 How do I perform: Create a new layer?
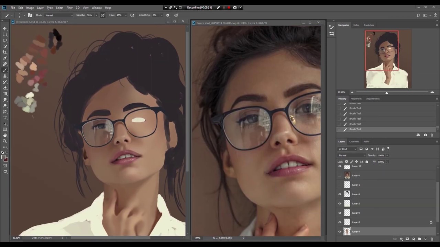point(426,239)
